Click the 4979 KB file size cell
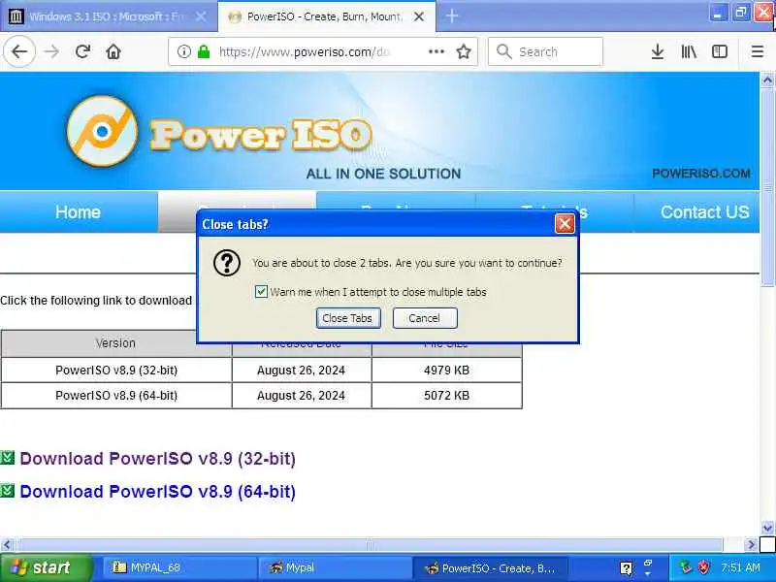Viewport: 776px width, 582px height. pos(446,371)
